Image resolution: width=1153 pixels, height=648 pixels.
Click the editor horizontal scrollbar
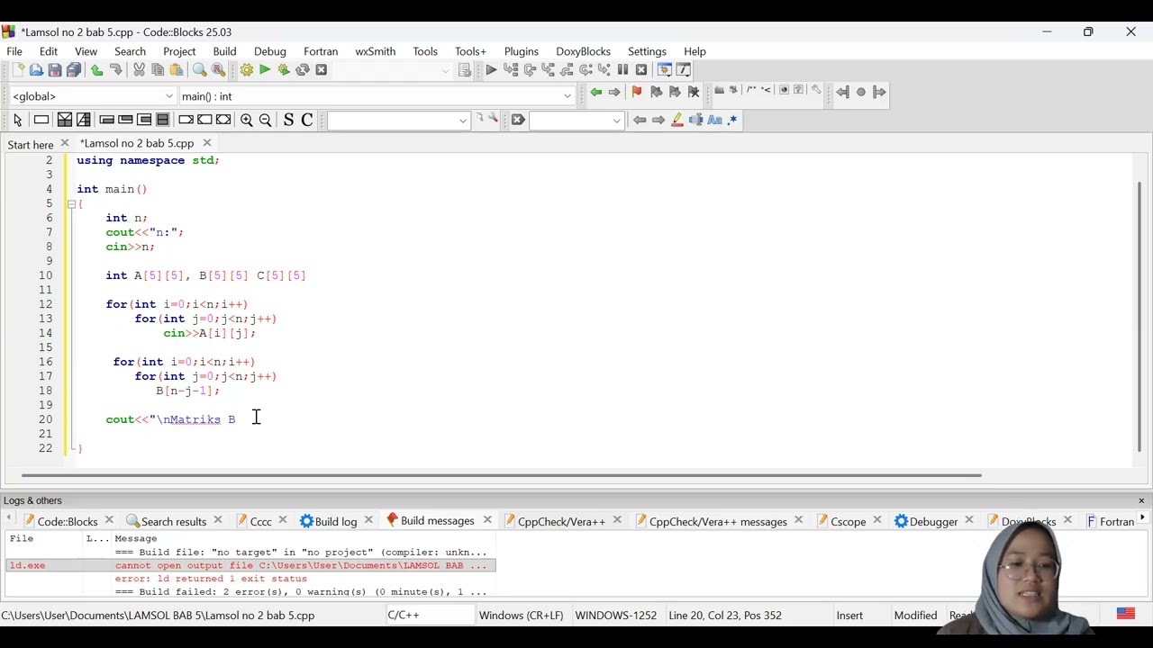click(x=502, y=475)
